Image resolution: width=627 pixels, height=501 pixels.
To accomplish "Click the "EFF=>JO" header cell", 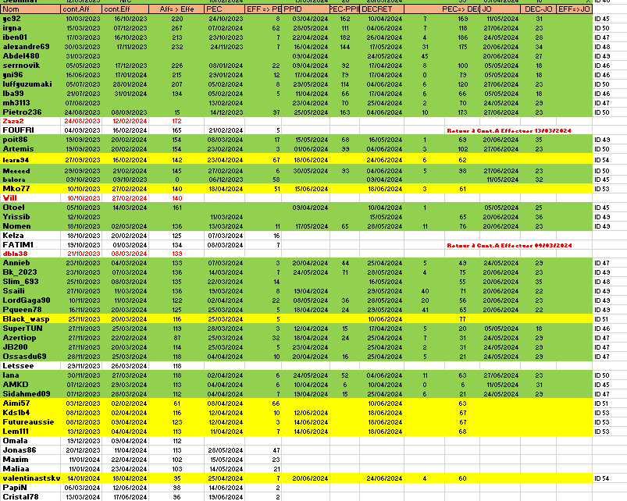I will [x=574, y=9].
